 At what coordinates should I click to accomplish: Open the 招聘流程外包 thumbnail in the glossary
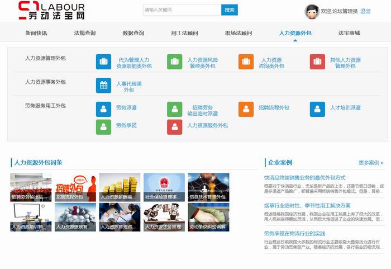(x=75, y=187)
